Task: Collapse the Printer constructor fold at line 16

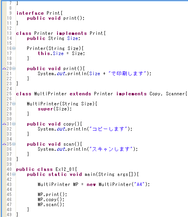Action: click(14, 48)
